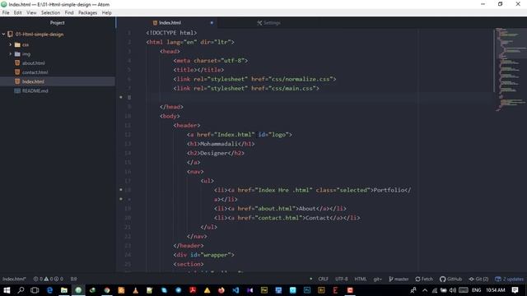Open the Windows notification center
Screen dimensions: 527x296
(515, 290)
